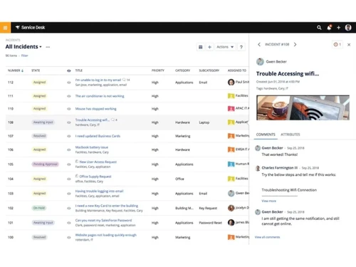The width and height of the screenshot is (356, 267).
Task: Toggle watch eye for incident 110
Action: [x=69, y=109]
